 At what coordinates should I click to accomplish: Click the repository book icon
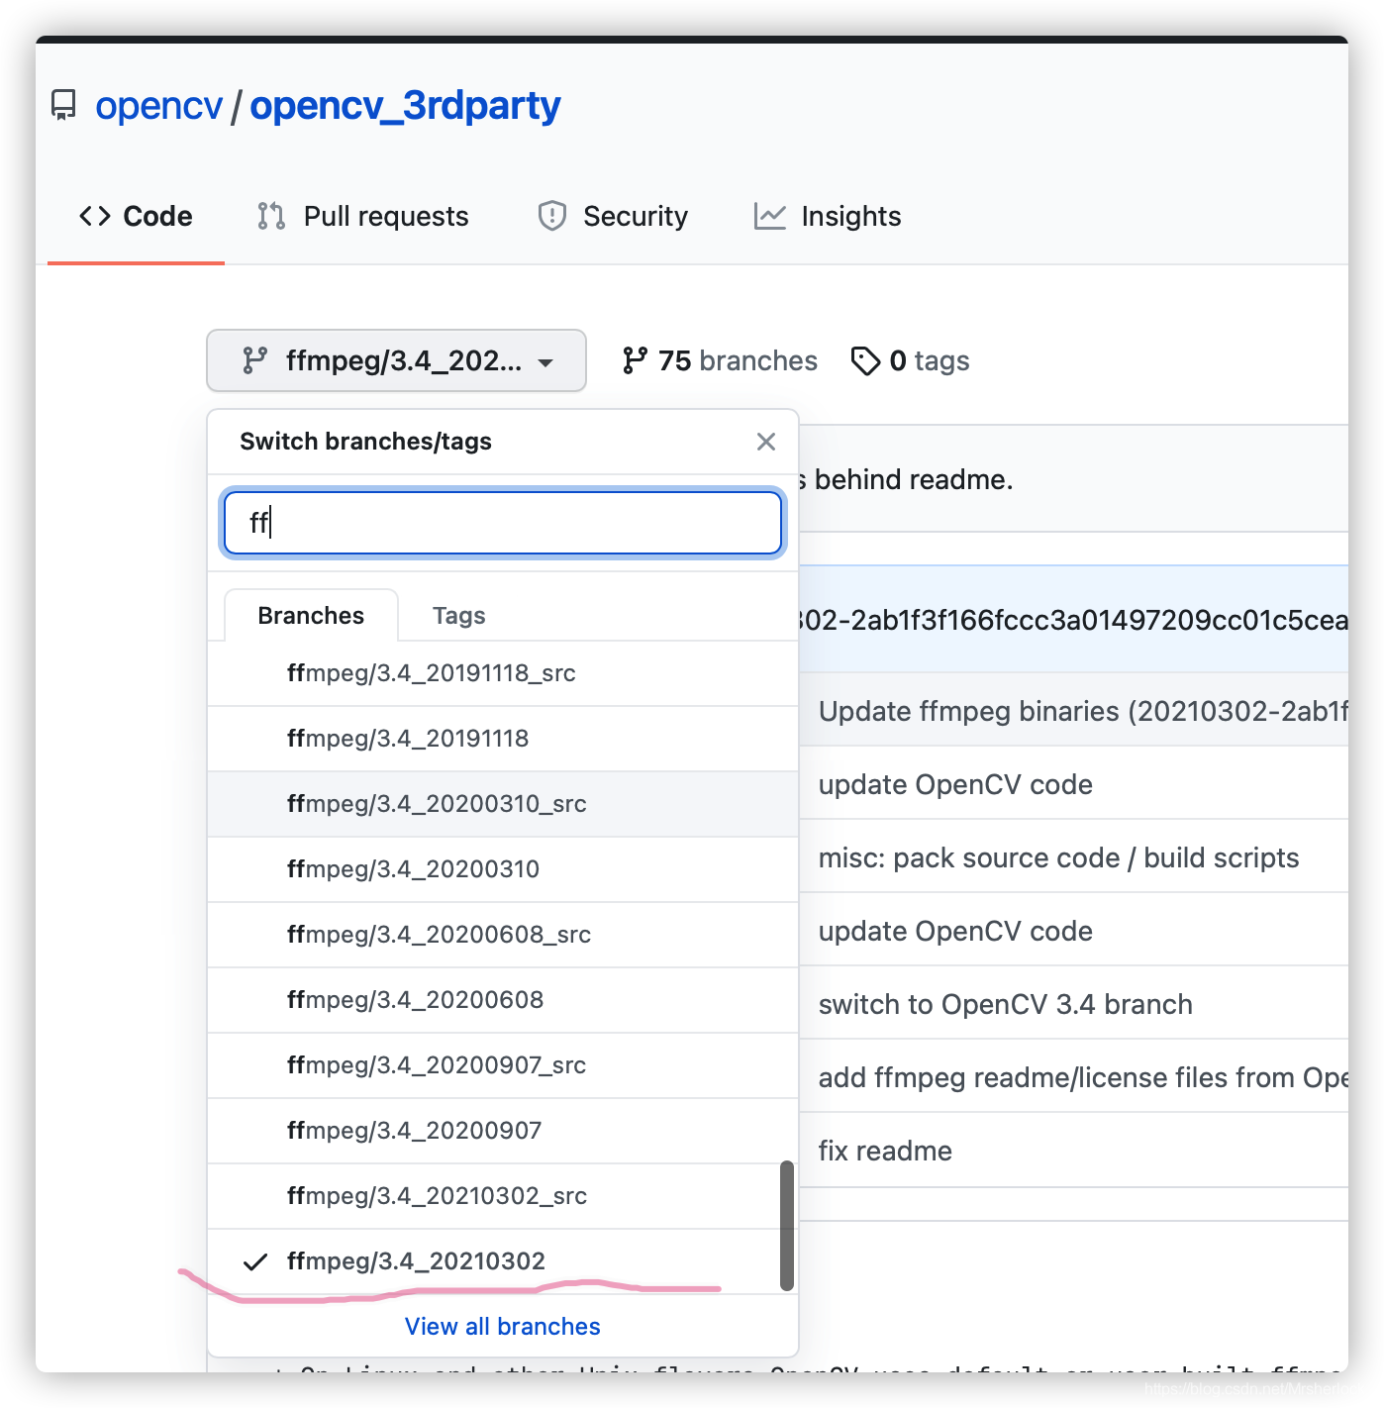click(x=63, y=105)
